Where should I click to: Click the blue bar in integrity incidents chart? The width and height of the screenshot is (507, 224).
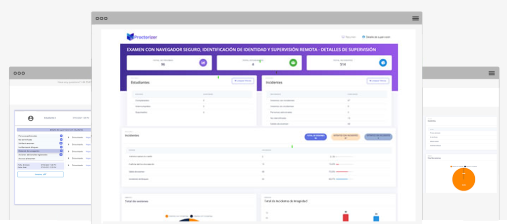tap(376, 219)
